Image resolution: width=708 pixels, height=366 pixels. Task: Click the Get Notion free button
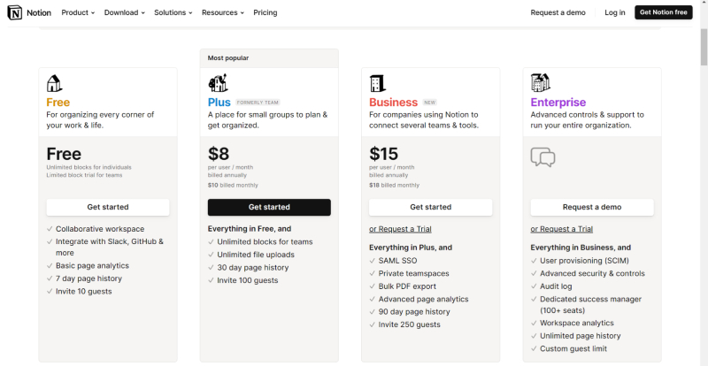tap(663, 12)
